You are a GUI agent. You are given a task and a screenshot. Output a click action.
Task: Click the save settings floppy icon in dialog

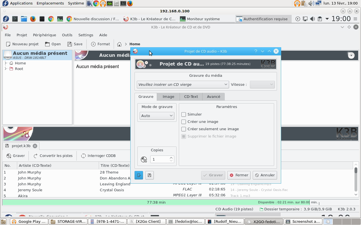tap(149, 175)
